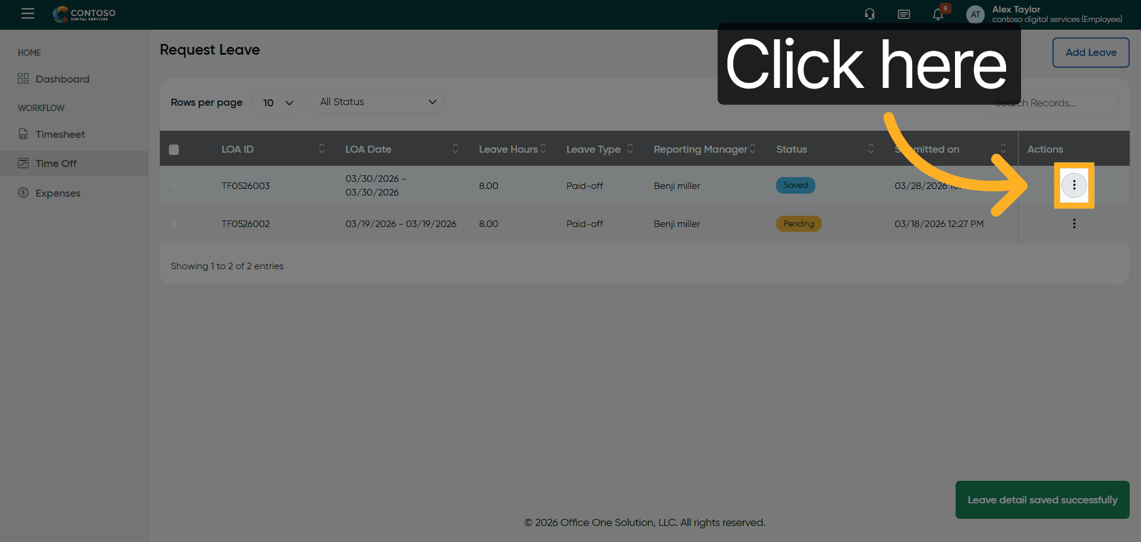Open the hamburger navigation menu

click(27, 14)
